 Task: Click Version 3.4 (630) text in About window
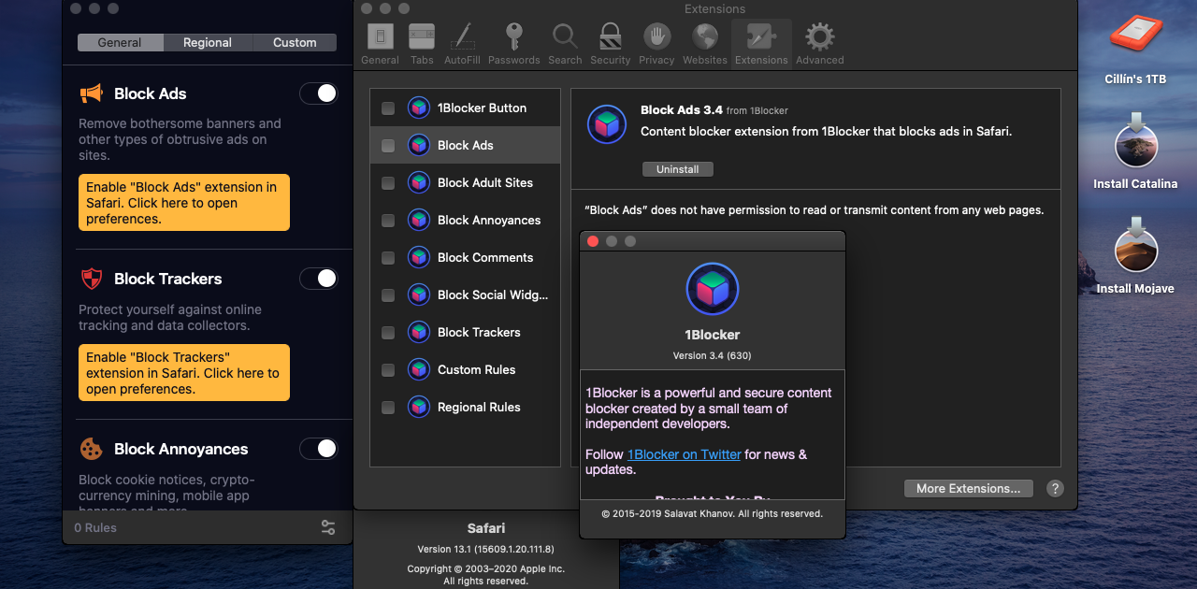[713, 355]
